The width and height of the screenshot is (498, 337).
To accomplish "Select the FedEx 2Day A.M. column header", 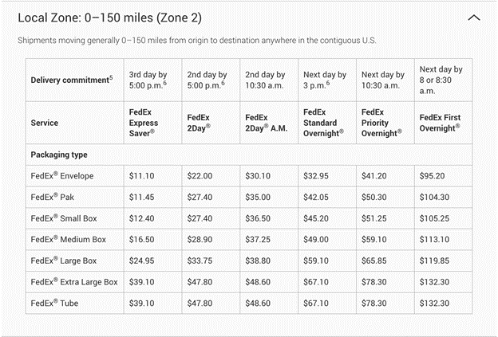I will 262,123.
